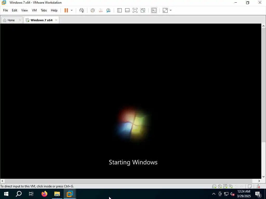The width and height of the screenshot is (266, 199).
Task: Click the horizontal scrollbar right arrow
Action: pyautogui.click(x=259, y=181)
